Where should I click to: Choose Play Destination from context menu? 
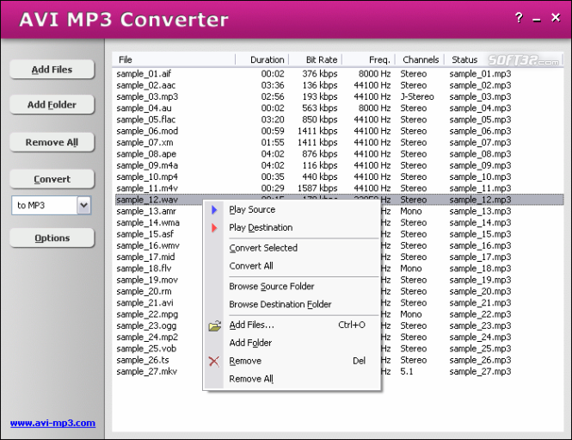click(x=261, y=228)
